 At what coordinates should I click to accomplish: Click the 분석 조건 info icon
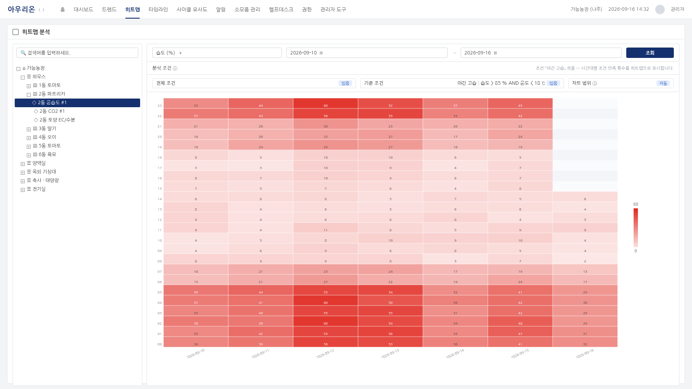pos(175,68)
